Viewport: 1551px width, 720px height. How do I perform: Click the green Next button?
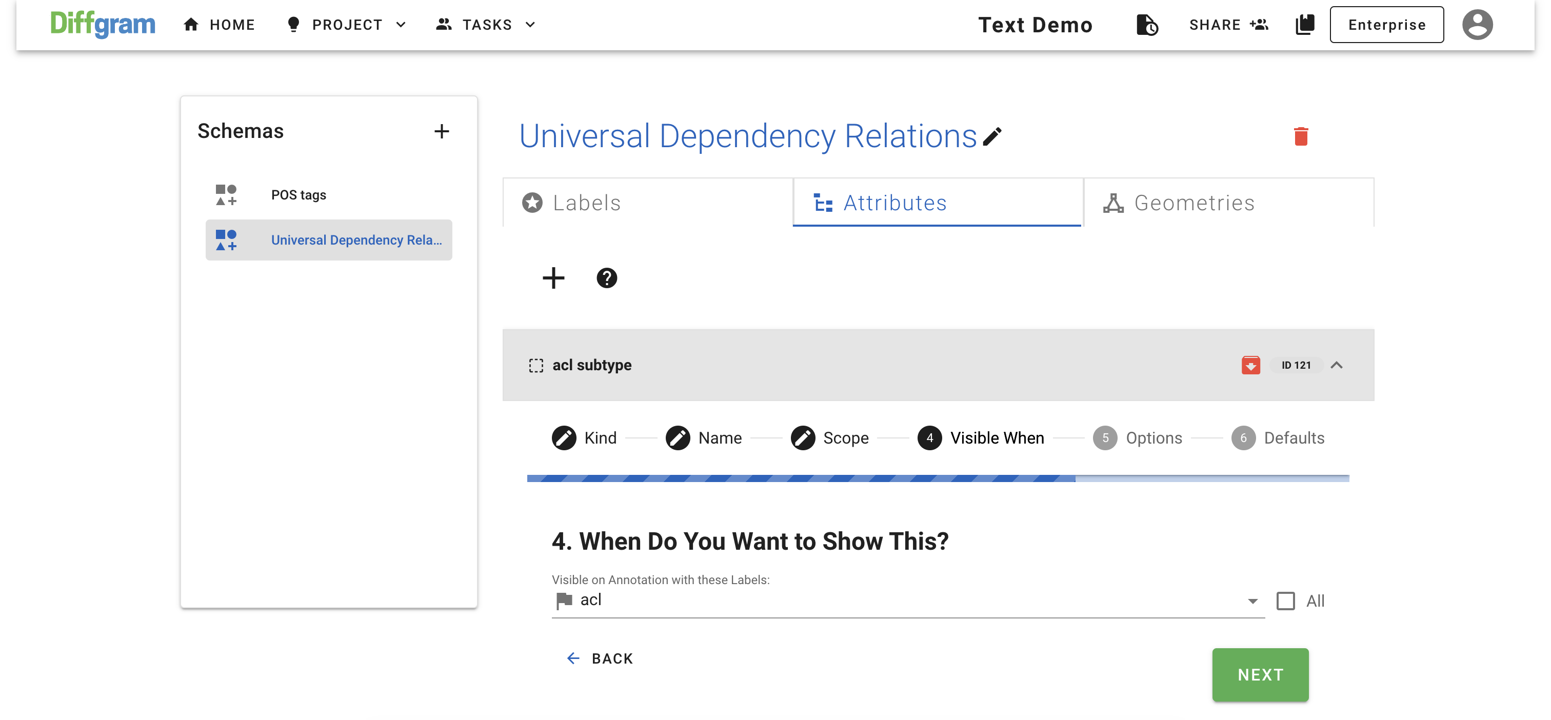pyautogui.click(x=1260, y=675)
